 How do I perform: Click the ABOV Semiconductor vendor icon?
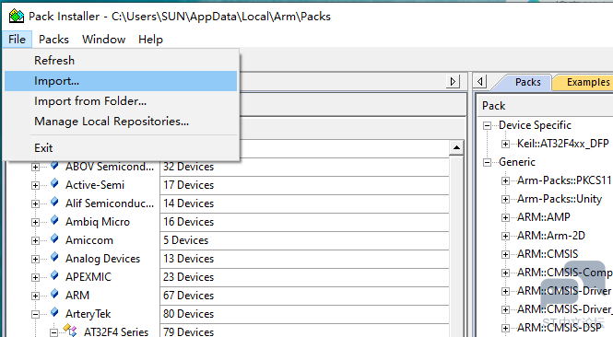[54, 165]
